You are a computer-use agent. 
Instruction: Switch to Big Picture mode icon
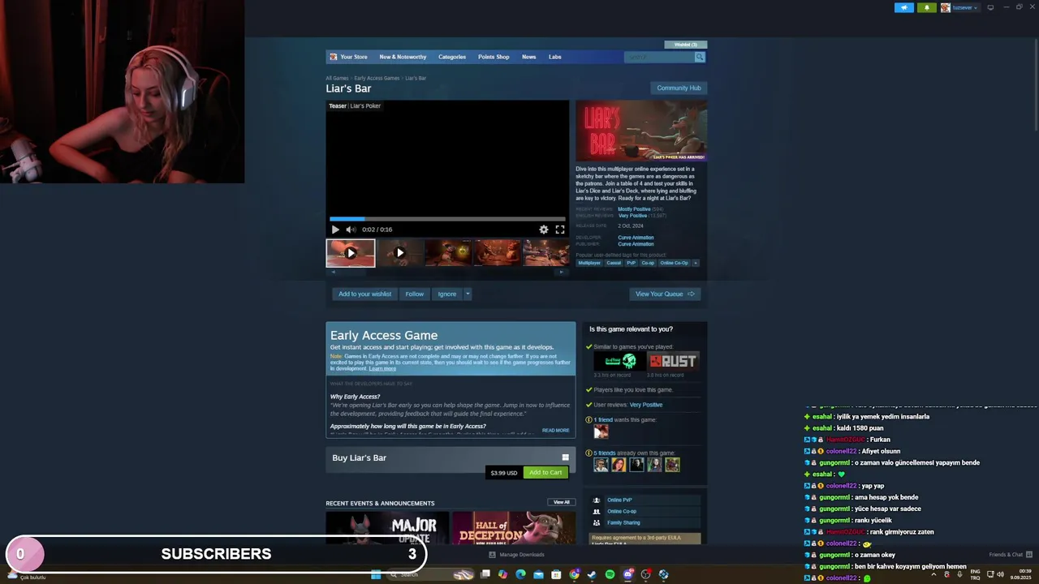tap(990, 7)
